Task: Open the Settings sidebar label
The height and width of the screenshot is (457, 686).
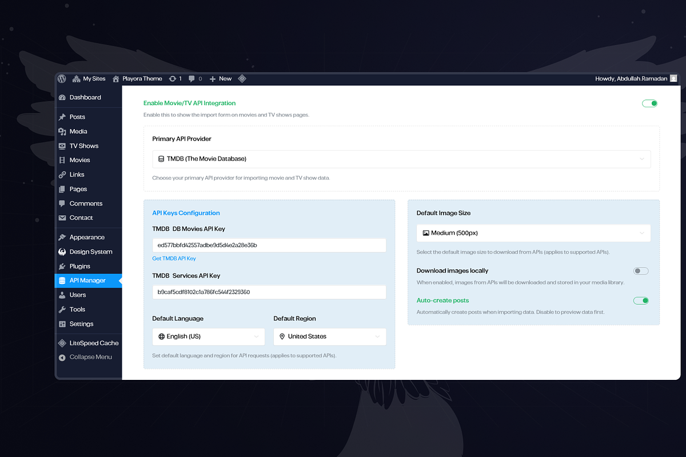Action: [81, 324]
